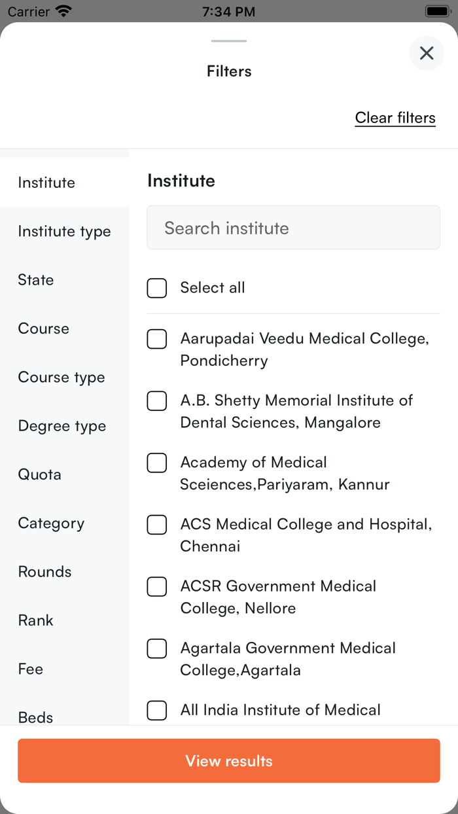Enable Academy of Medical Sceiences checkbox
This screenshot has width=458, height=814.
pyautogui.click(x=157, y=463)
